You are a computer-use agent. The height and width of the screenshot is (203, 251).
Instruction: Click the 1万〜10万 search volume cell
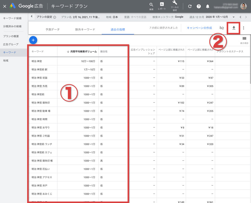tap(89, 69)
